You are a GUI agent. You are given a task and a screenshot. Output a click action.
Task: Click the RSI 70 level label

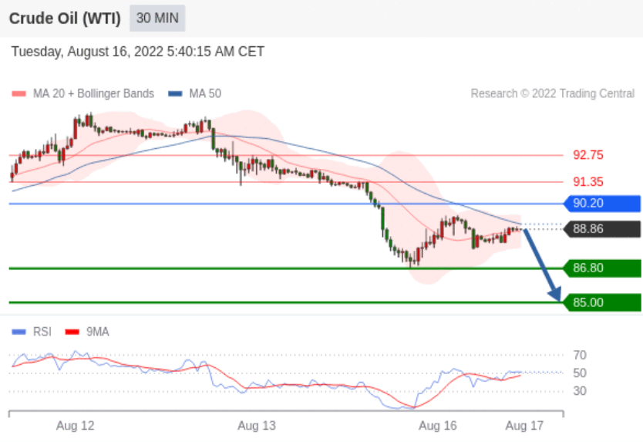(580, 355)
